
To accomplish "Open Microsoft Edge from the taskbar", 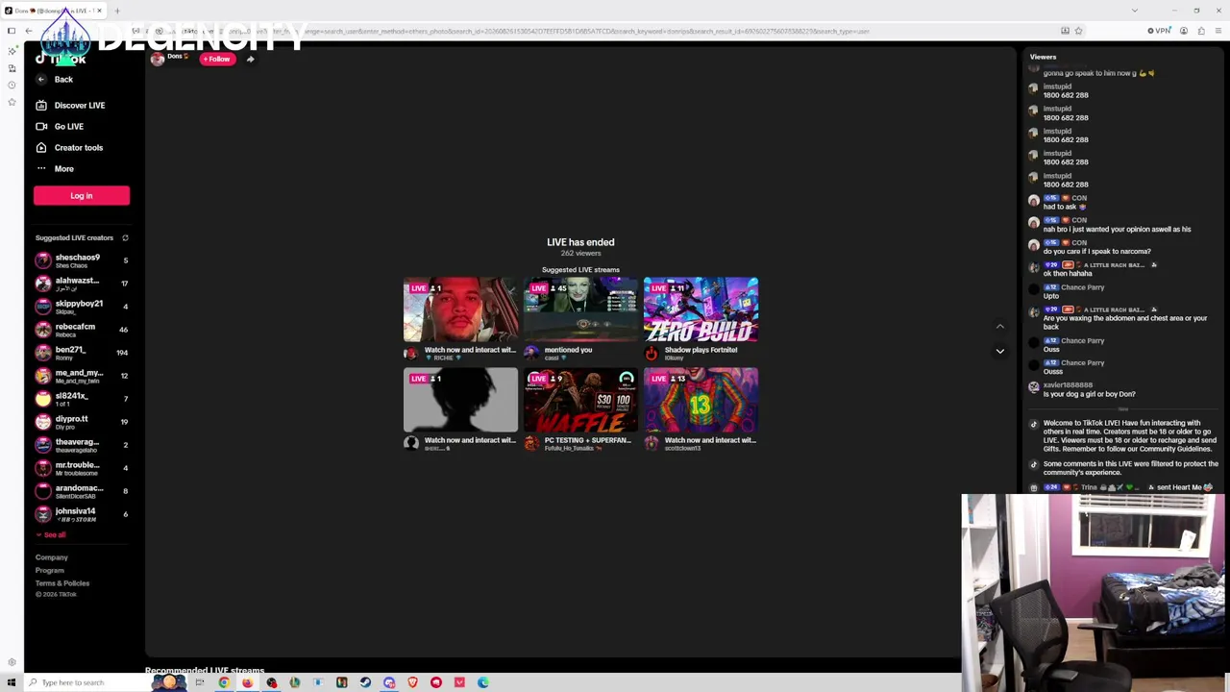I will 483,682.
